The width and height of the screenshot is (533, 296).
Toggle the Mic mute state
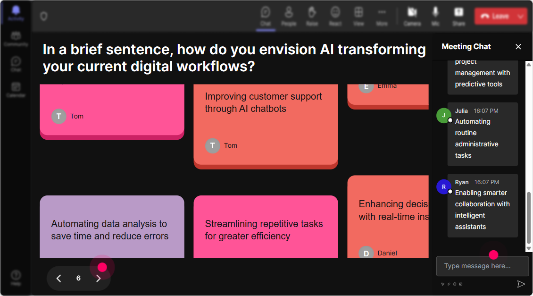pos(435,17)
